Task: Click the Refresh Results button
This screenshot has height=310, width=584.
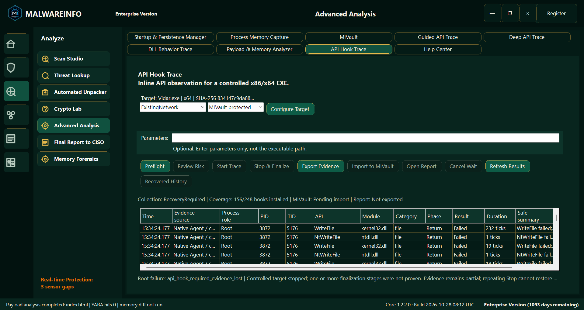Action: [x=507, y=166]
